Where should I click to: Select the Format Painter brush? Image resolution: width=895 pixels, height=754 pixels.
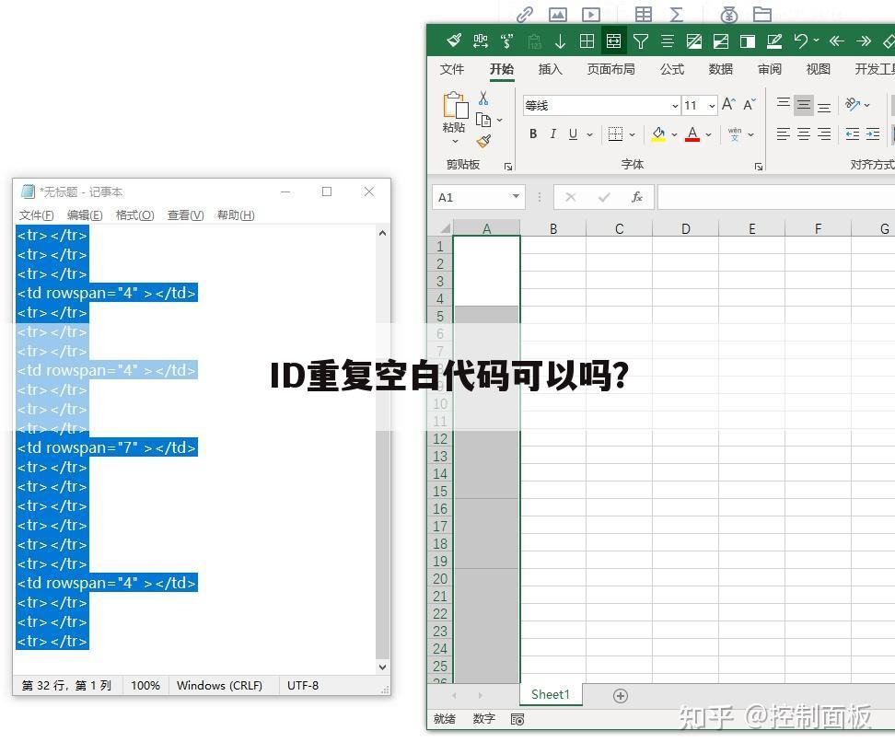point(483,141)
